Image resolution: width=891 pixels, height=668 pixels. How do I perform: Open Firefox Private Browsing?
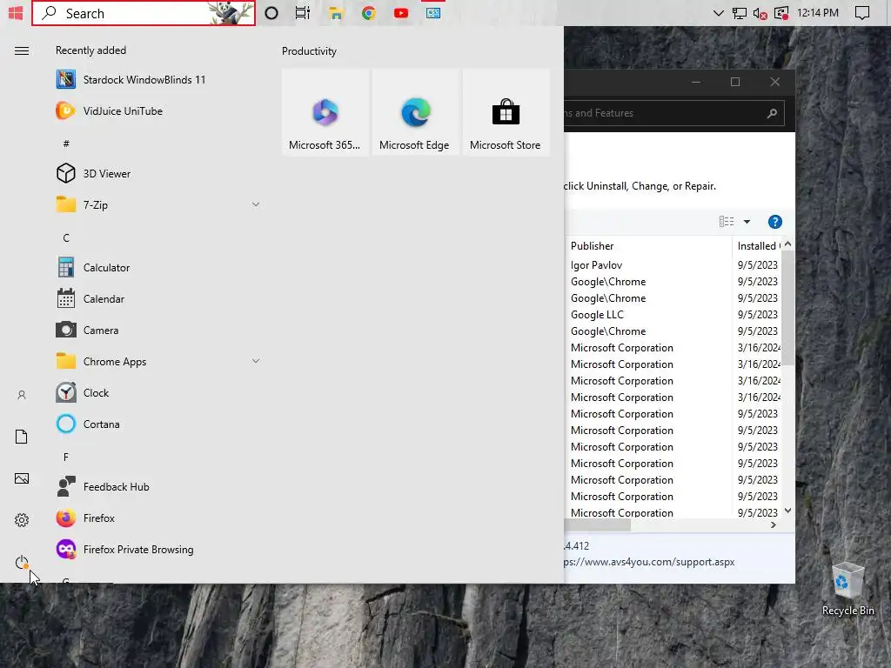pos(159,550)
